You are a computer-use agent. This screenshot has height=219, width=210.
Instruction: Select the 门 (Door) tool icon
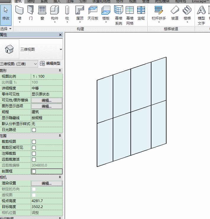tap(31, 10)
